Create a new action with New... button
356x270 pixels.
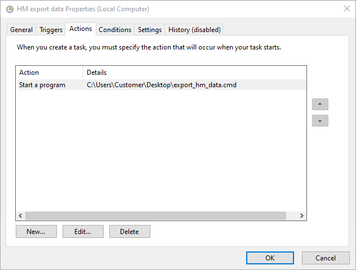click(x=36, y=231)
